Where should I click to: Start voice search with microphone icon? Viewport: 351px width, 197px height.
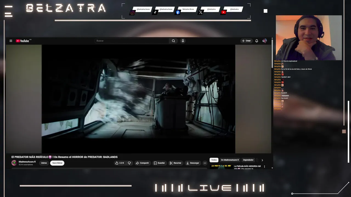point(183,41)
